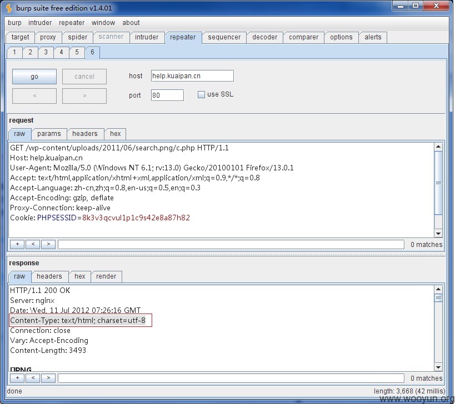
Task: Click request pane scrollbar up arrow
Action: click(438, 147)
